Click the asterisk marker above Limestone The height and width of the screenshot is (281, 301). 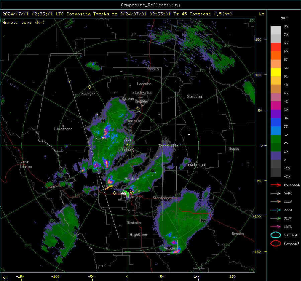[x=63, y=126]
